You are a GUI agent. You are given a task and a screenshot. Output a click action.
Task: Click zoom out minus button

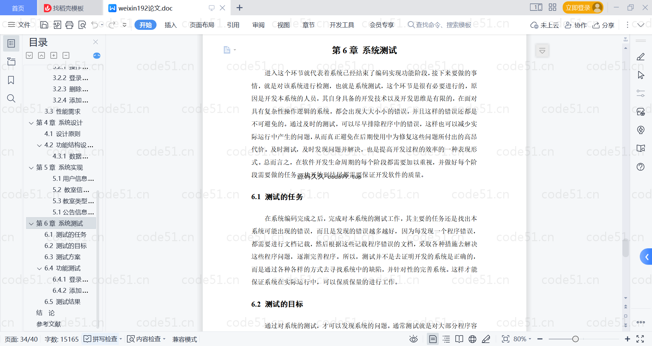pos(540,339)
